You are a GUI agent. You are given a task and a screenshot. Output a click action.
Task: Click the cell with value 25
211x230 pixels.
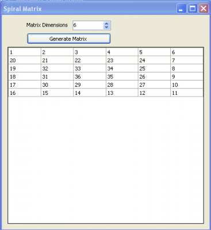(154, 68)
